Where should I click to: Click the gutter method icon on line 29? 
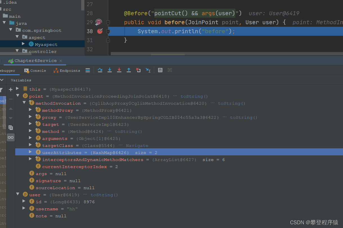click(98, 22)
